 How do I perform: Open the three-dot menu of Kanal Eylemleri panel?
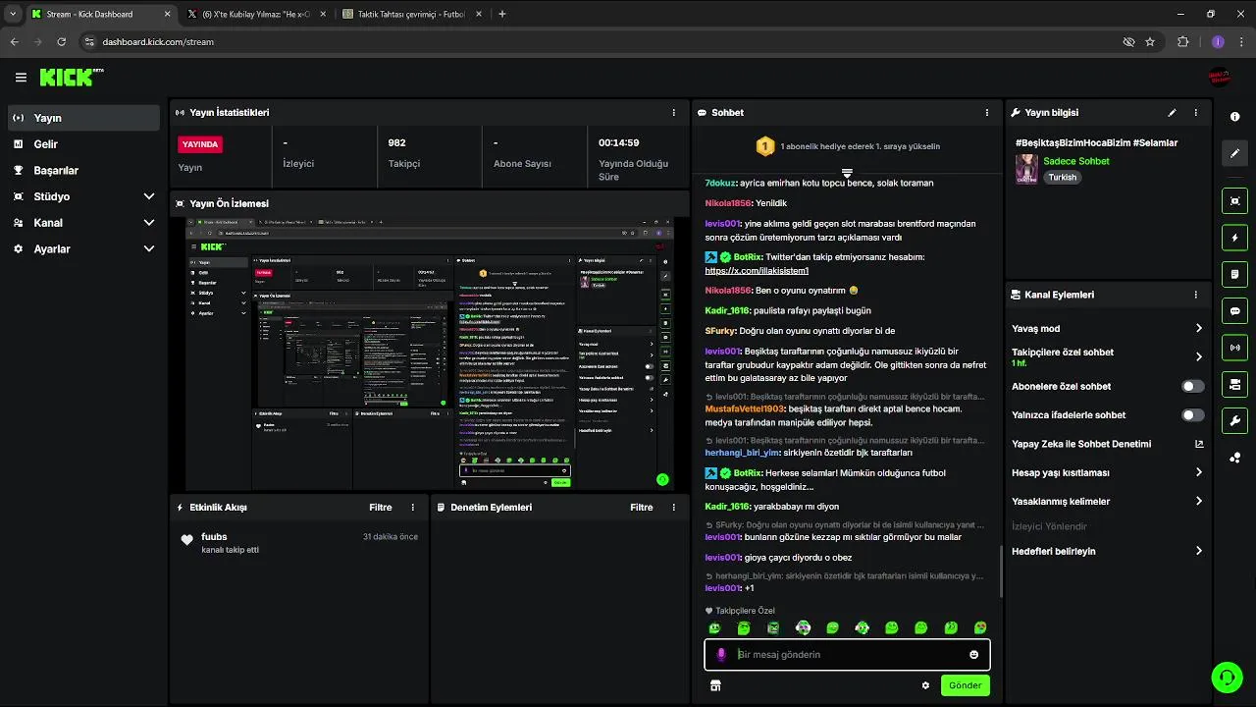1195,295
